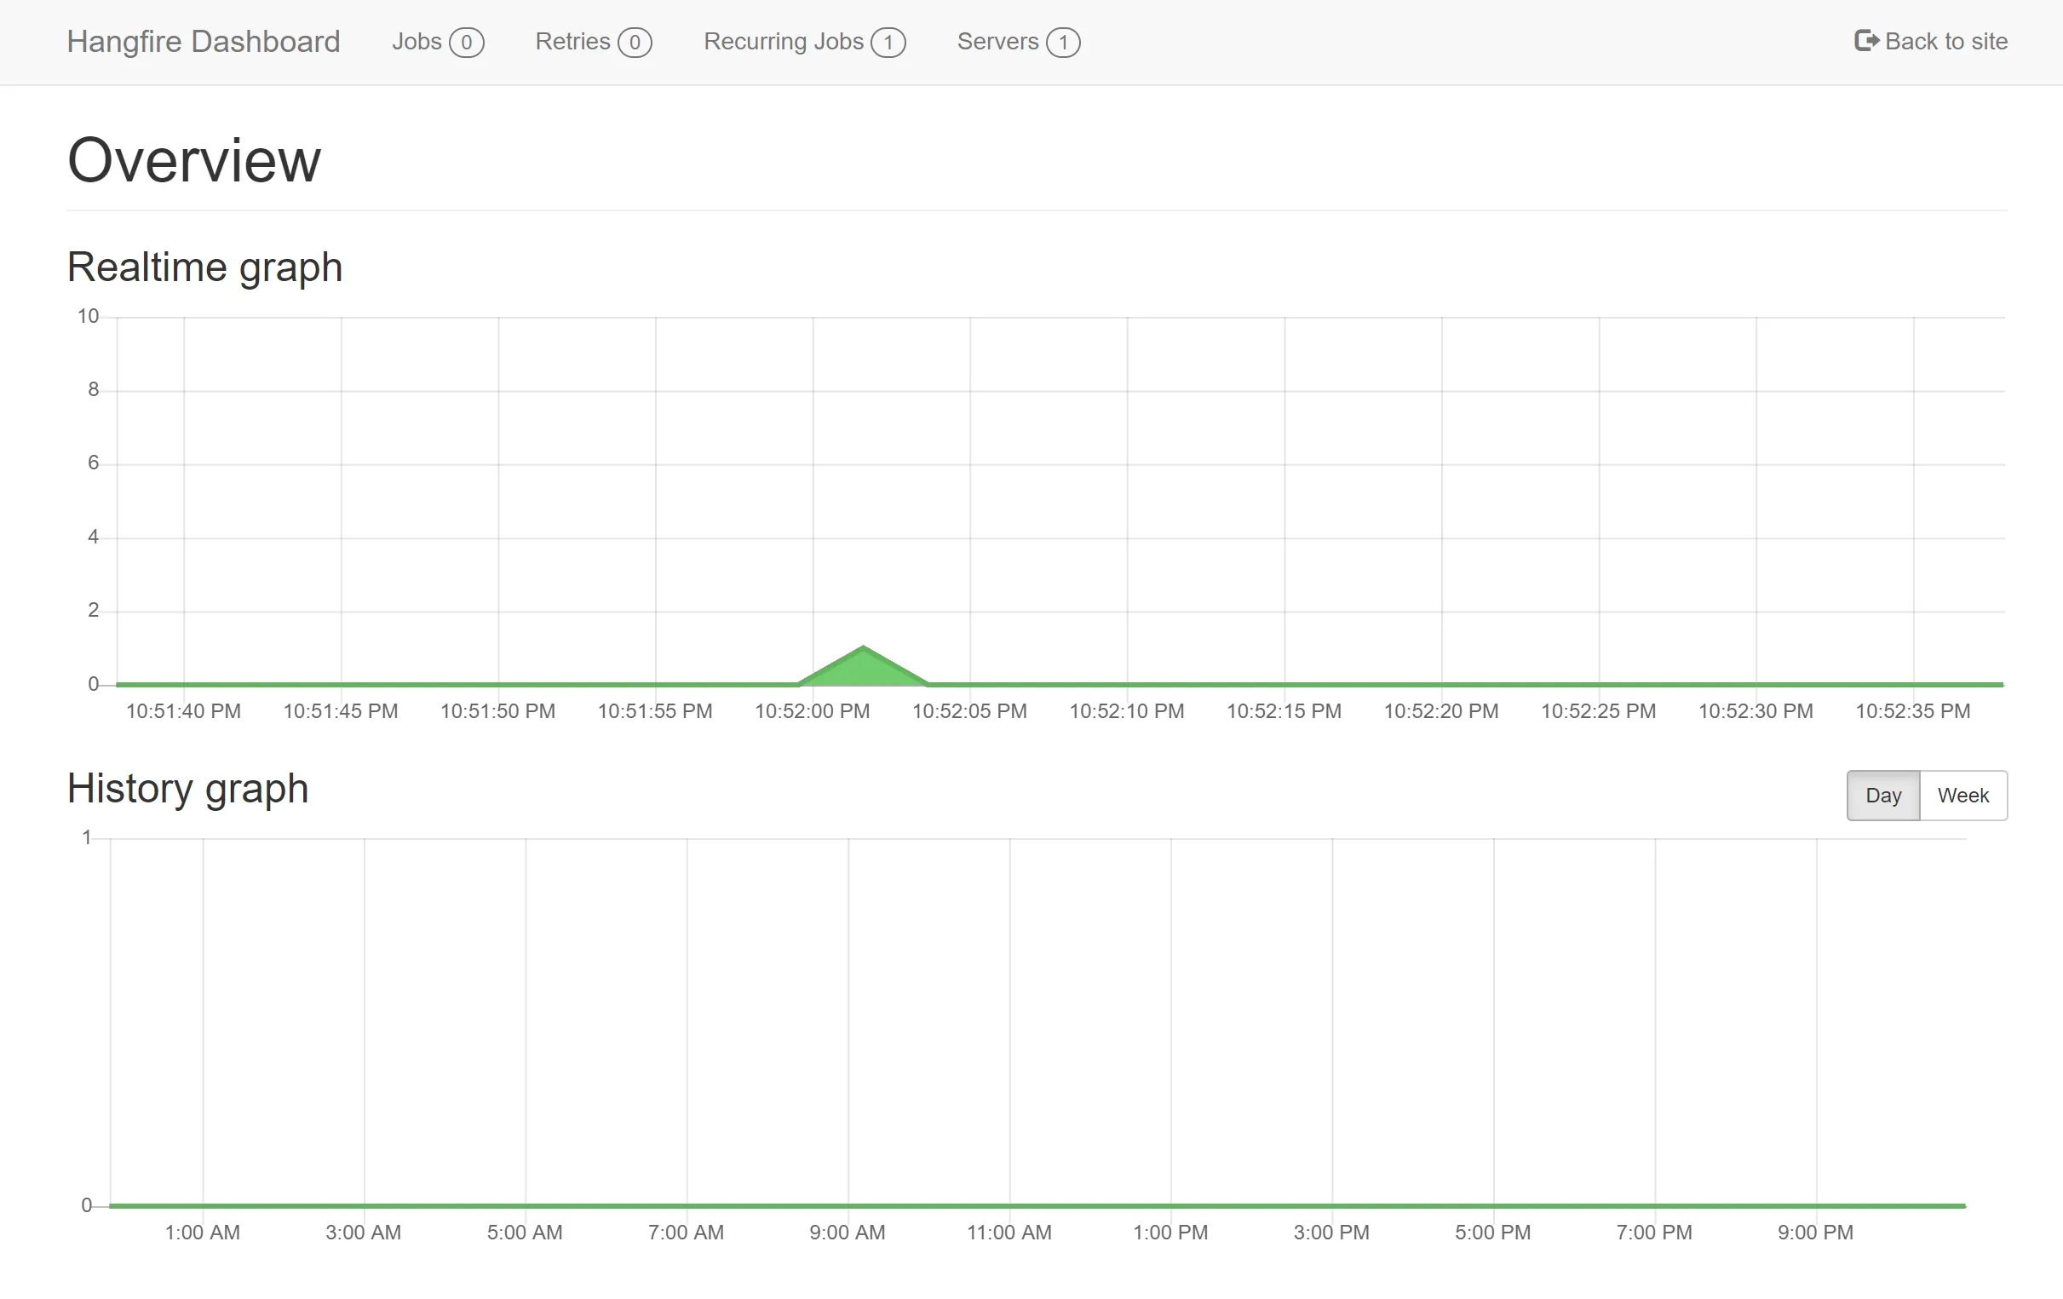
Task: Click the 11:00 AM history axis label
Action: tap(1009, 1233)
